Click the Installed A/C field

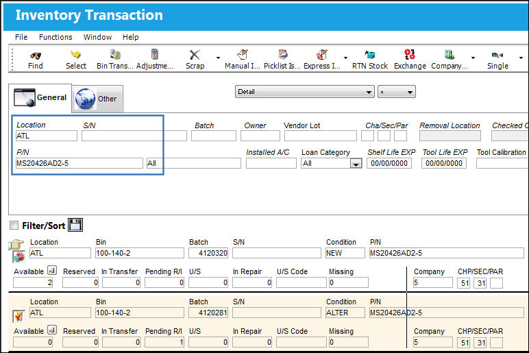(271, 163)
